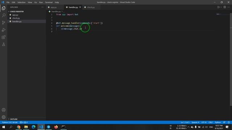Open the Terminal menu
This screenshot has width=232, height=130.
click(49, 3)
